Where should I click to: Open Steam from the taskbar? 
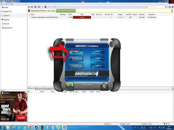[x=36, y=127]
